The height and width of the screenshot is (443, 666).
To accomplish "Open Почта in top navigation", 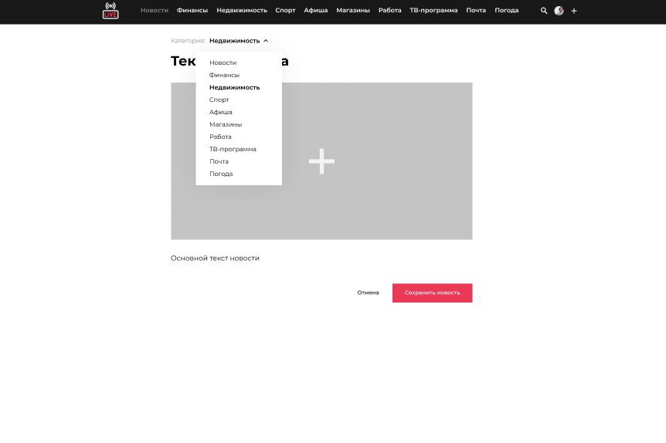I will (476, 10).
